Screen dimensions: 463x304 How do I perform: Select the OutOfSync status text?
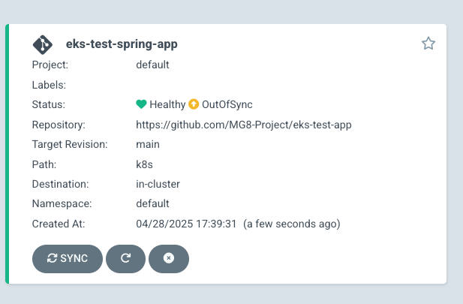click(227, 104)
